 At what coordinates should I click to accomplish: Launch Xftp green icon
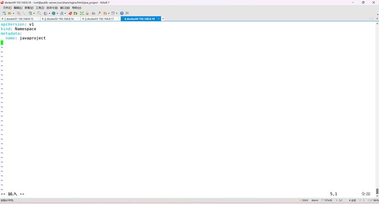pos(75,13)
